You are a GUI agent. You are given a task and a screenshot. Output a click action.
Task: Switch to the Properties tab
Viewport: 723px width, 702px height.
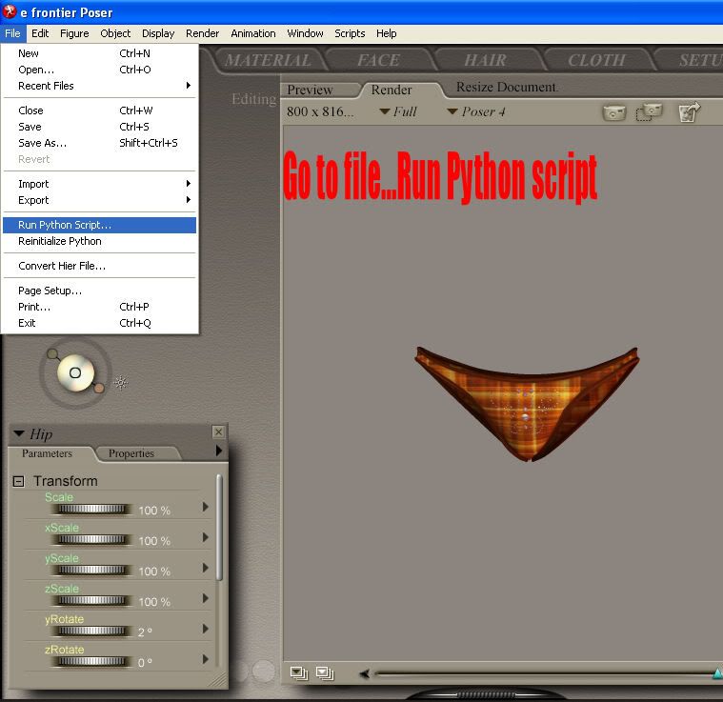(131, 453)
